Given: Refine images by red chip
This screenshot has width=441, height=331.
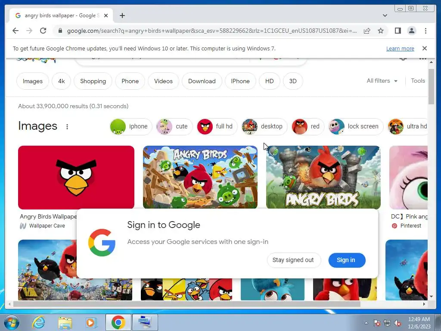Looking at the screenshot, I should click(x=307, y=126).
